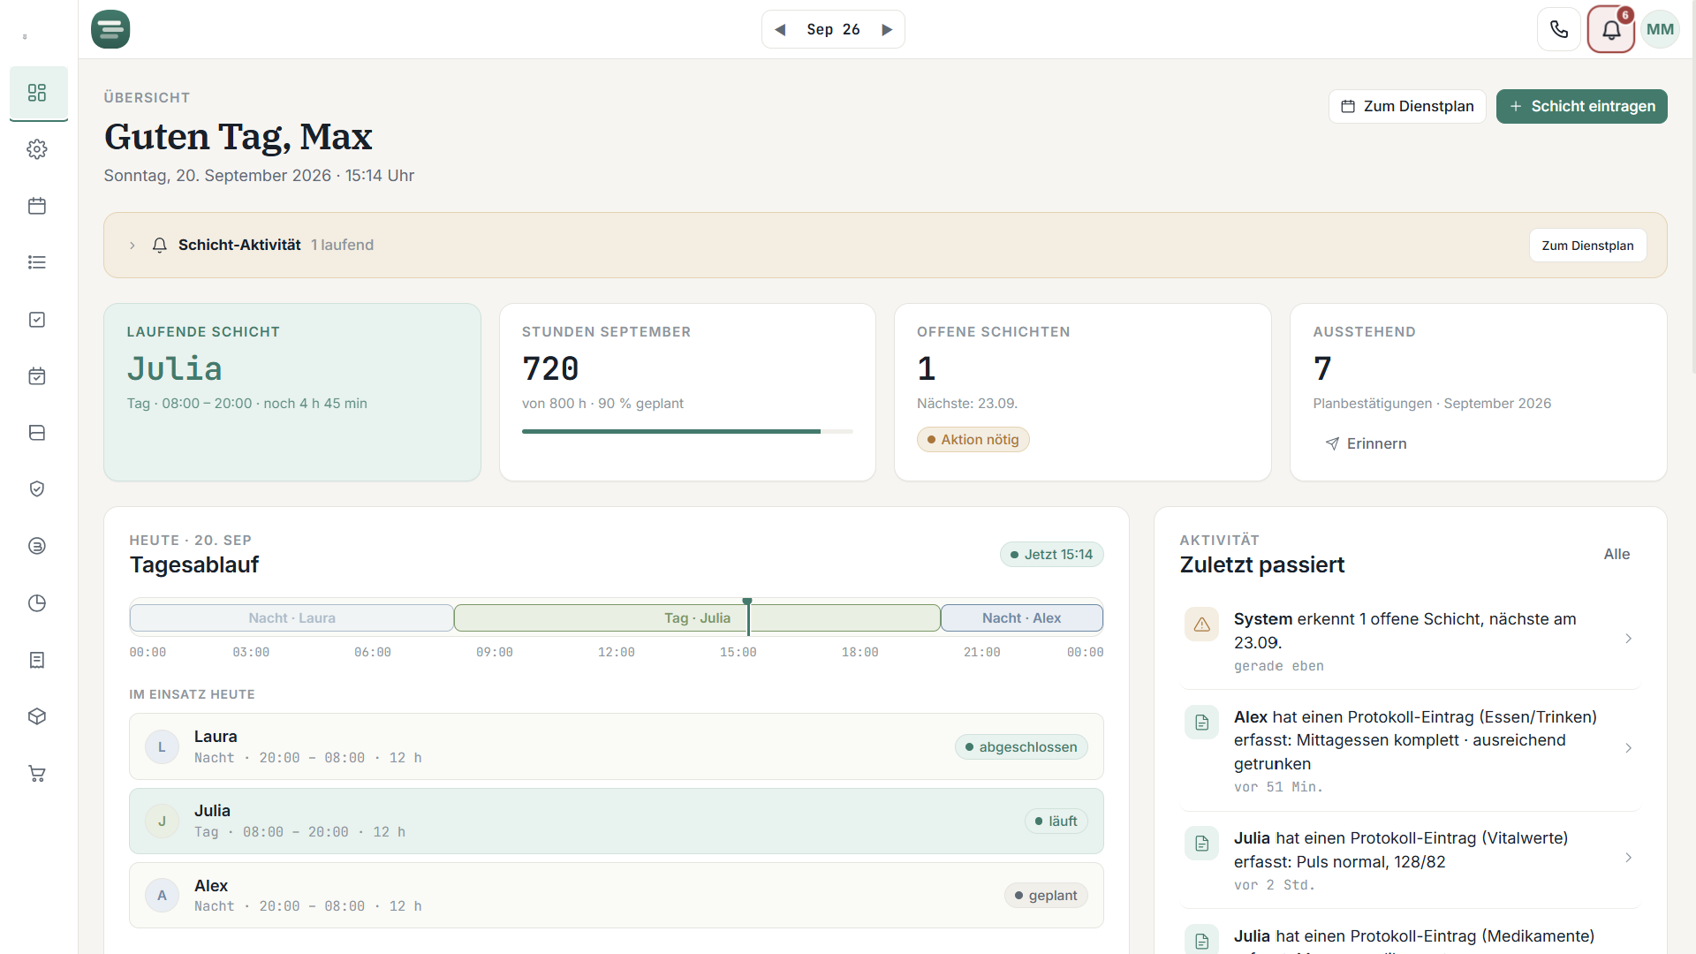Select Nacht · Laura timeline block
This screenshot has width=1696, height=954.
291,618
